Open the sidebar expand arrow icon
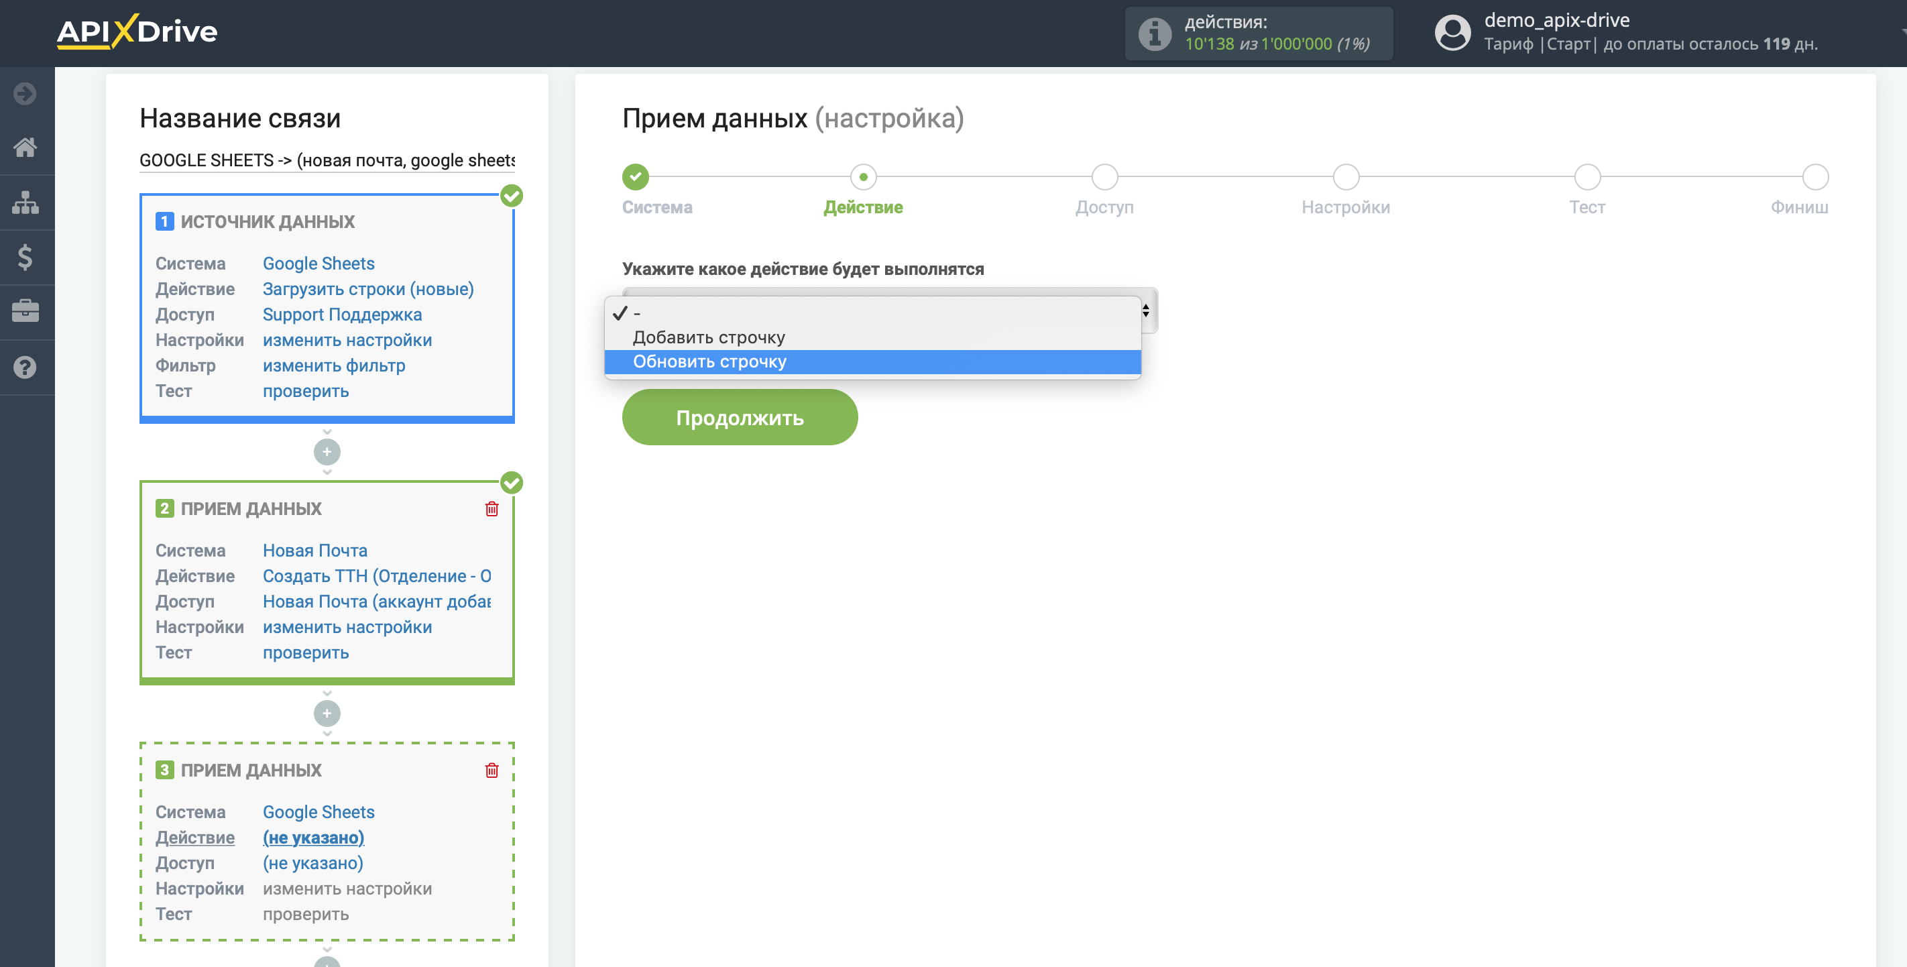This screenshot has width=1907, height=967. pyautogui.click(x=25, y=93)
